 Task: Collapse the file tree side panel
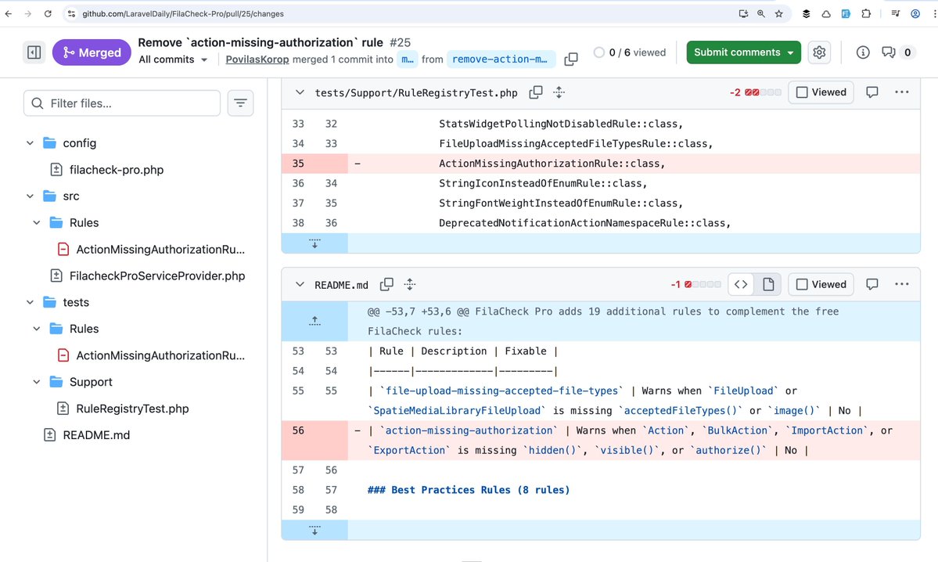pos(32,52)
